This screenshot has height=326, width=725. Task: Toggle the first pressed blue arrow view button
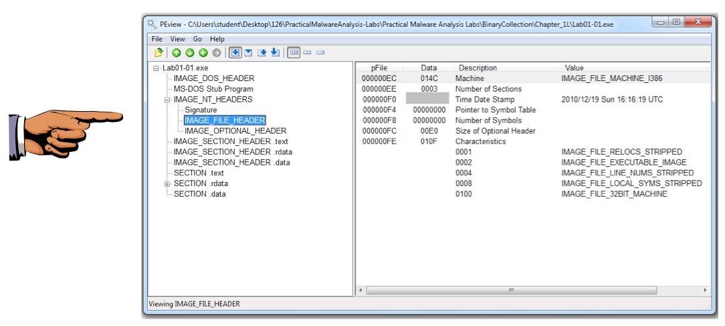tap(235, 52)
